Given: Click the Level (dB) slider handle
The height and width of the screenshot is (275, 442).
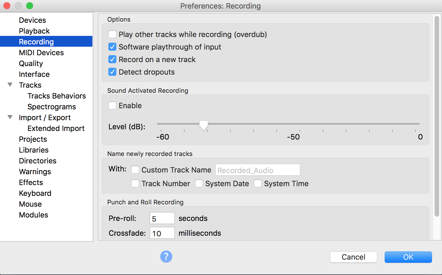Looking at the screenshot, I should (203, 125).
